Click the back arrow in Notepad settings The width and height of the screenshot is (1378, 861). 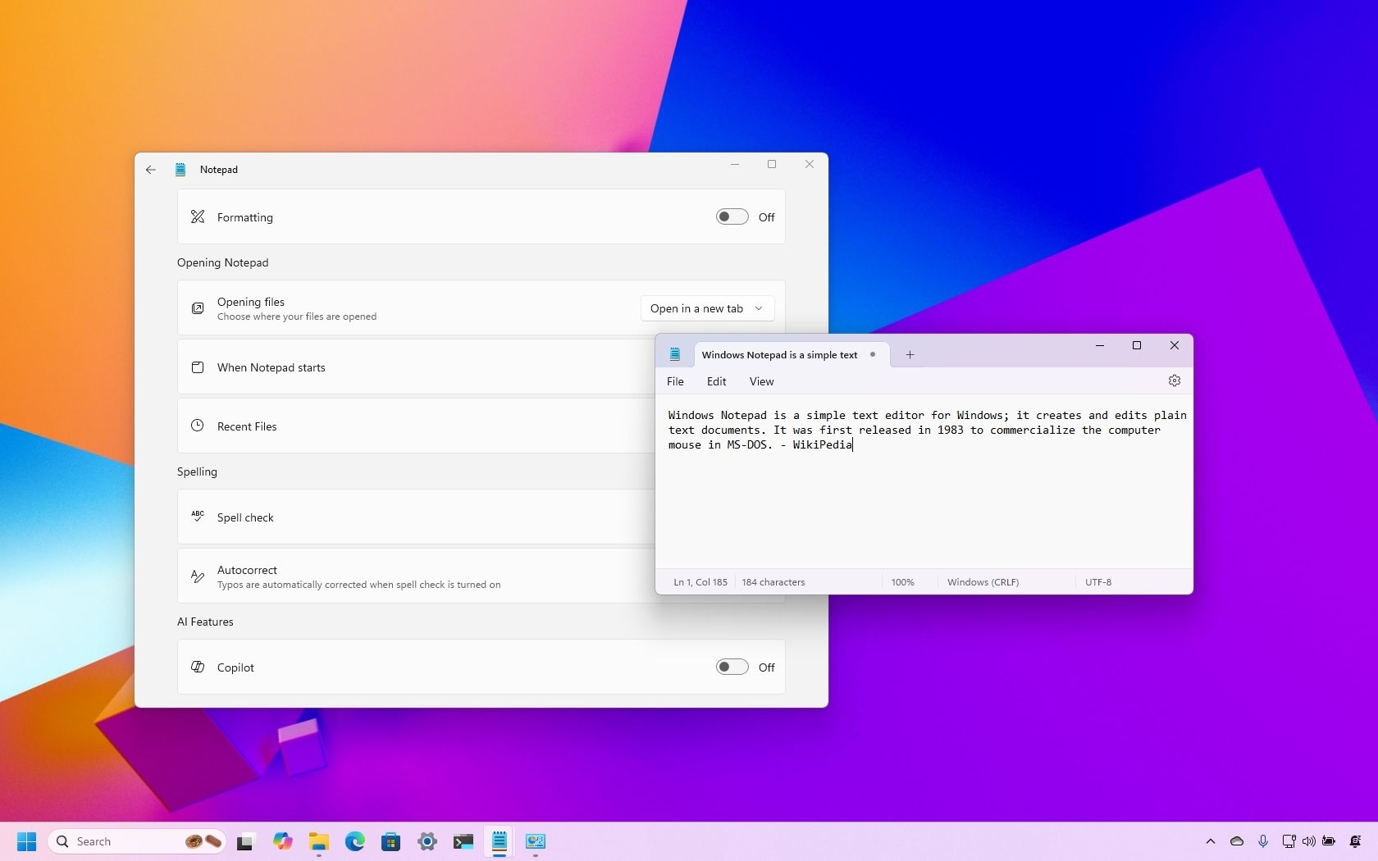tap(151, 170)
